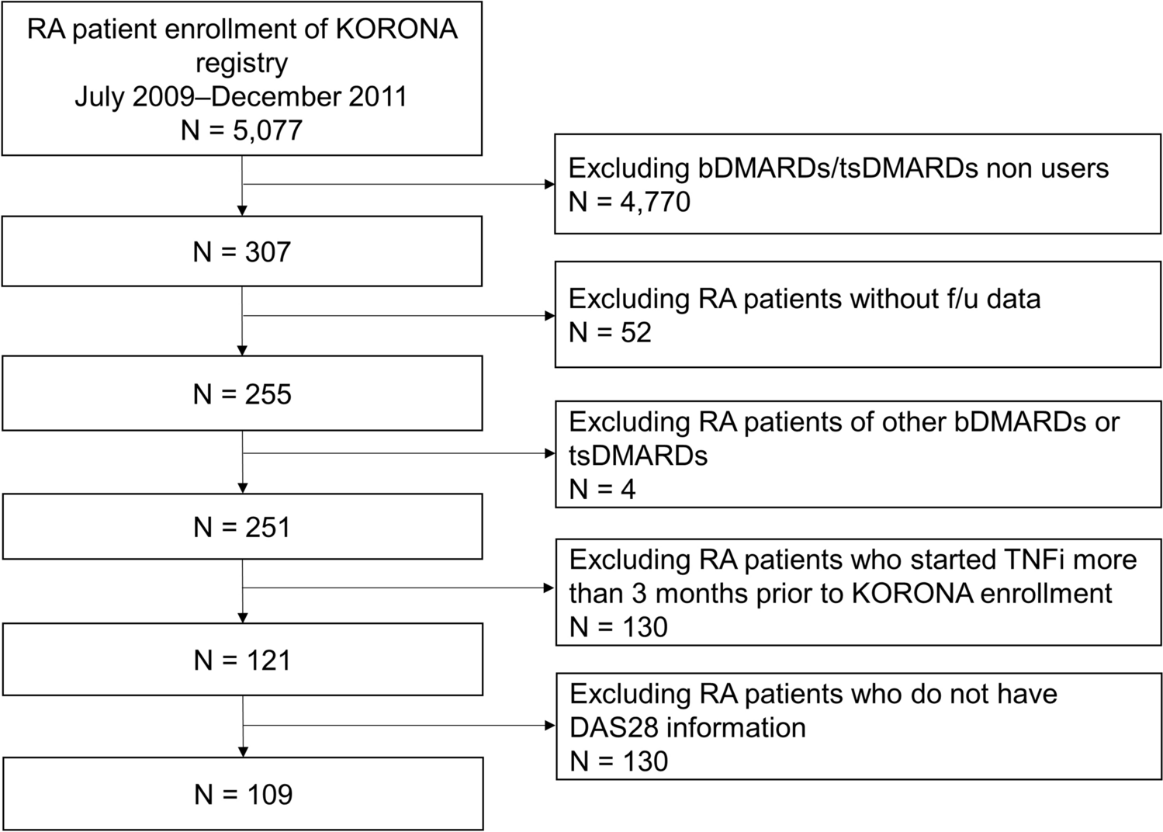The width and height of the screenshot is (1163, 832).
Task: Click arrowhead pointing to non users exclusion box
Action: [551, 185]
